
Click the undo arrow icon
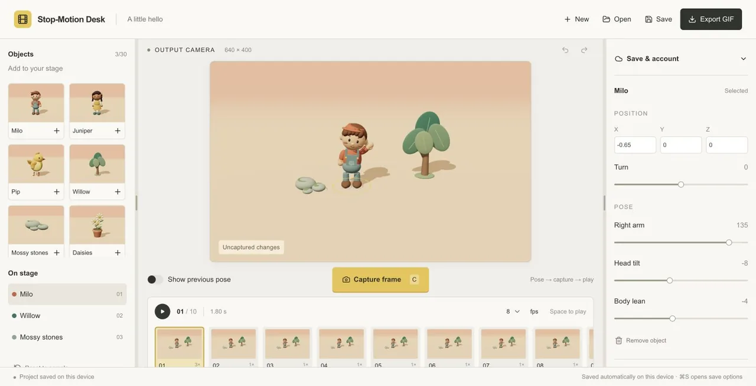(x=565, y=50)
